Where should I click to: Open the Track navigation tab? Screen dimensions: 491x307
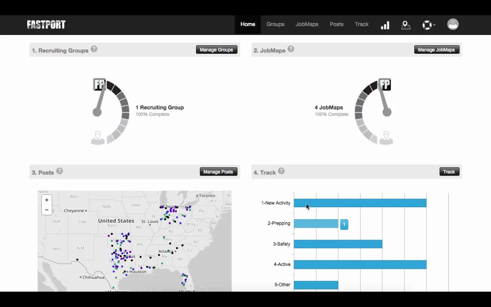point(361,24)
